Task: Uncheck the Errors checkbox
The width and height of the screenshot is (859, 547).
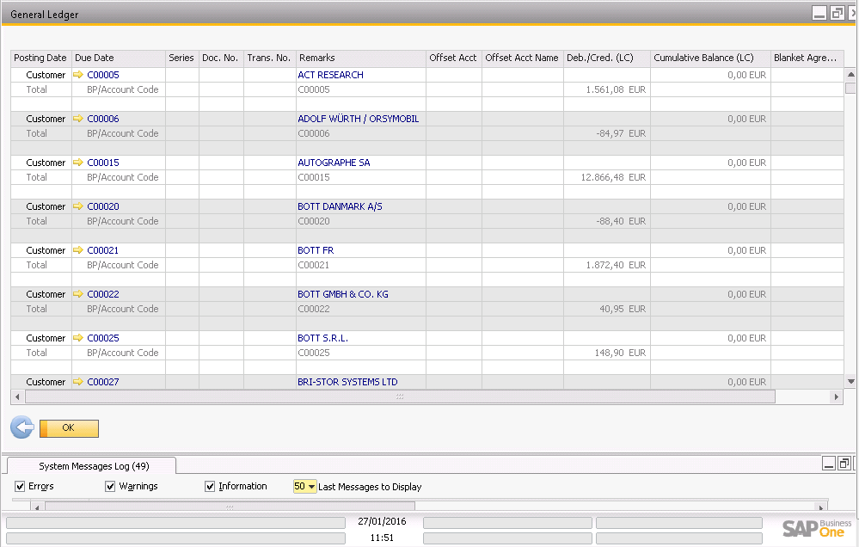Action: [21, 487]
